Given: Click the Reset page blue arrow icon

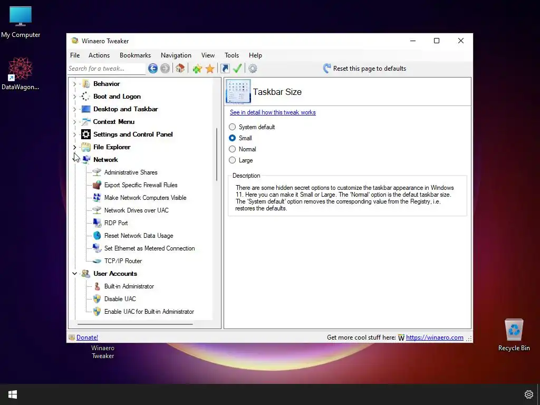Looking at the screenshot, I should click(x=327, y=68).
